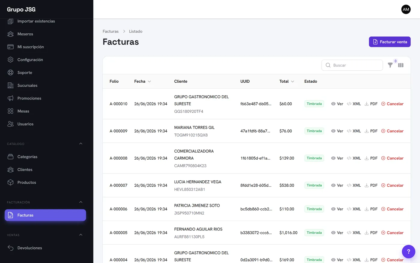The image size is (420, 263).
Task: Download XML for invoice A-000005
Action: [354, 233]
